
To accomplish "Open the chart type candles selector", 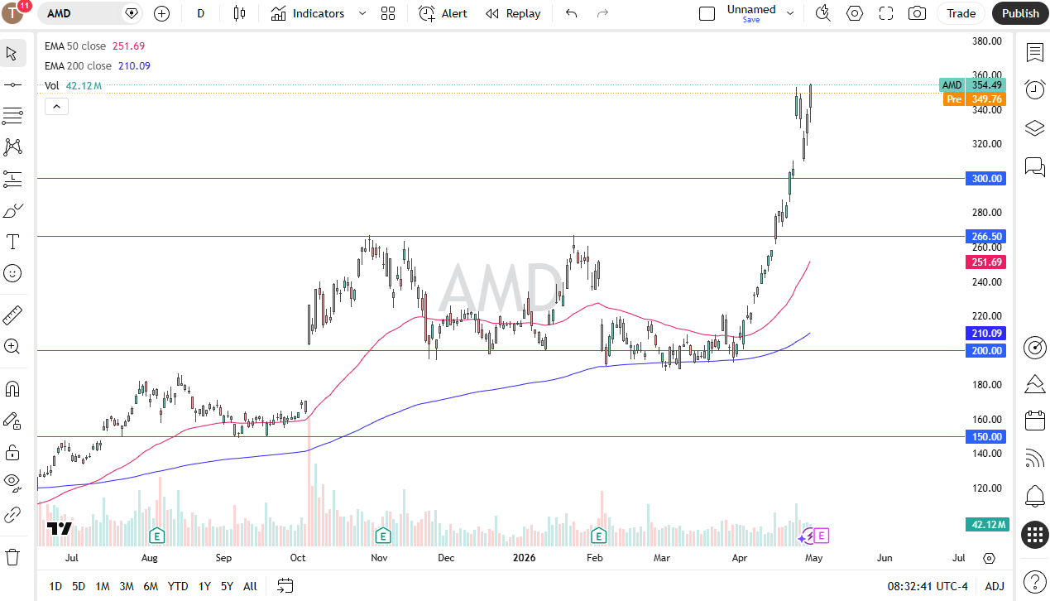I will coord(240,13).
